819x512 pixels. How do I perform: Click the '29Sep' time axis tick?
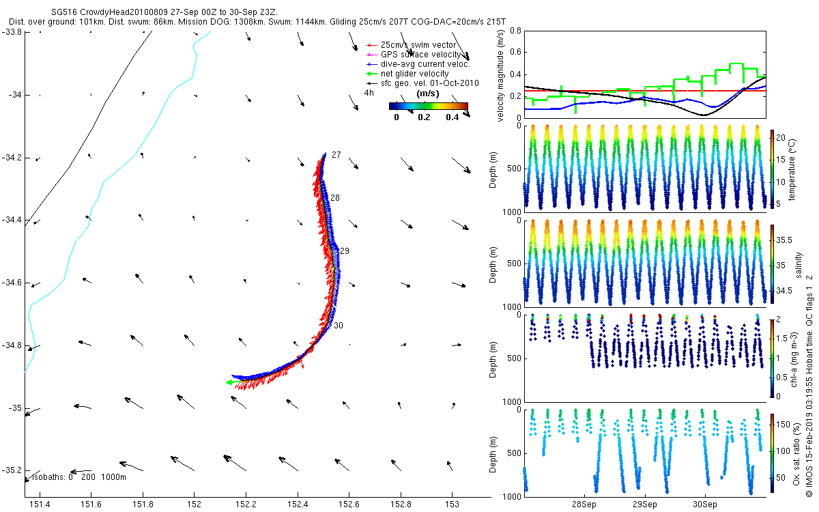coord(645,506)
